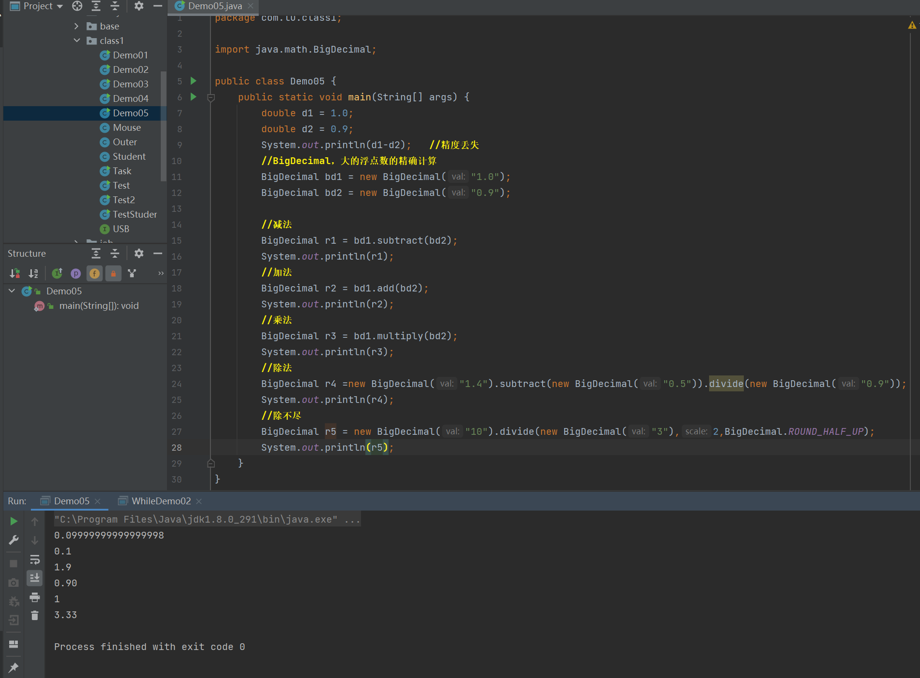Toggle show fields filter in Structure

click(x=95, y=274)
